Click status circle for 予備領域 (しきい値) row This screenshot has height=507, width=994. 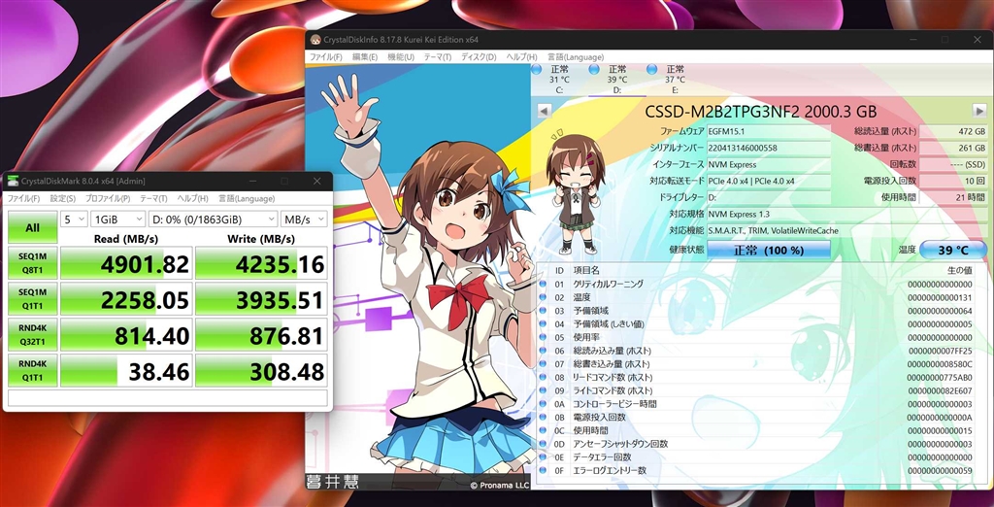pyautogui.click(x=543, y=323)
